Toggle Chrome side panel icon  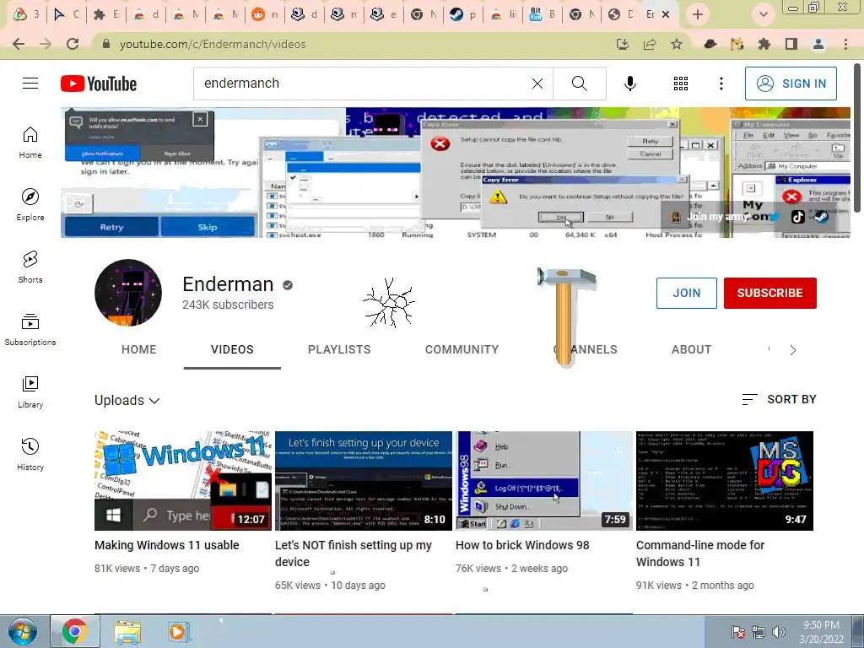(791, 44)
